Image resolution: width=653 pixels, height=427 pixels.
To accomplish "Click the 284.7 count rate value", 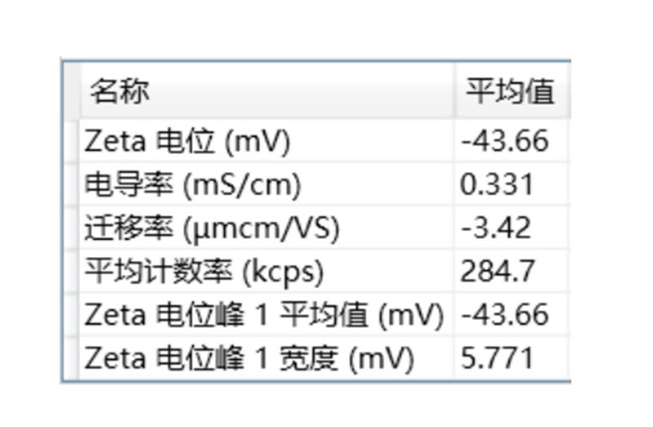I will click(x=497, y=272).
